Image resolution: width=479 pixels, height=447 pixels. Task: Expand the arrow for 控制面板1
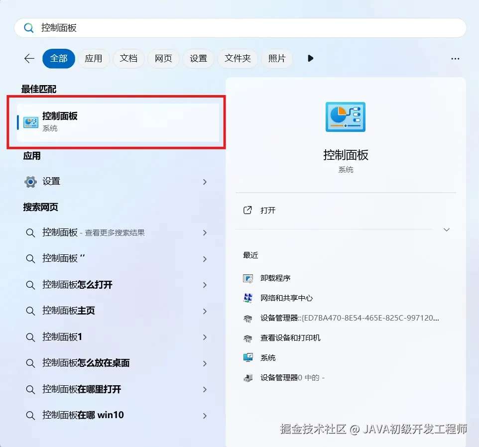click(x=205, y=337)
